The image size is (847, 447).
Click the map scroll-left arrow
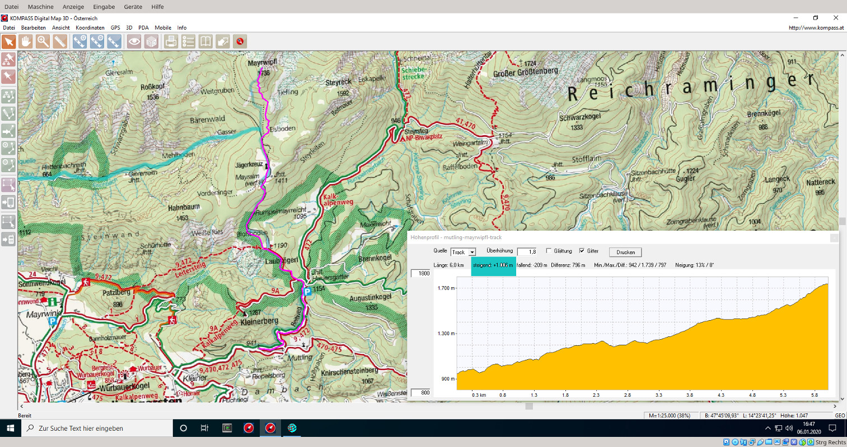click(x=22, y=406)
